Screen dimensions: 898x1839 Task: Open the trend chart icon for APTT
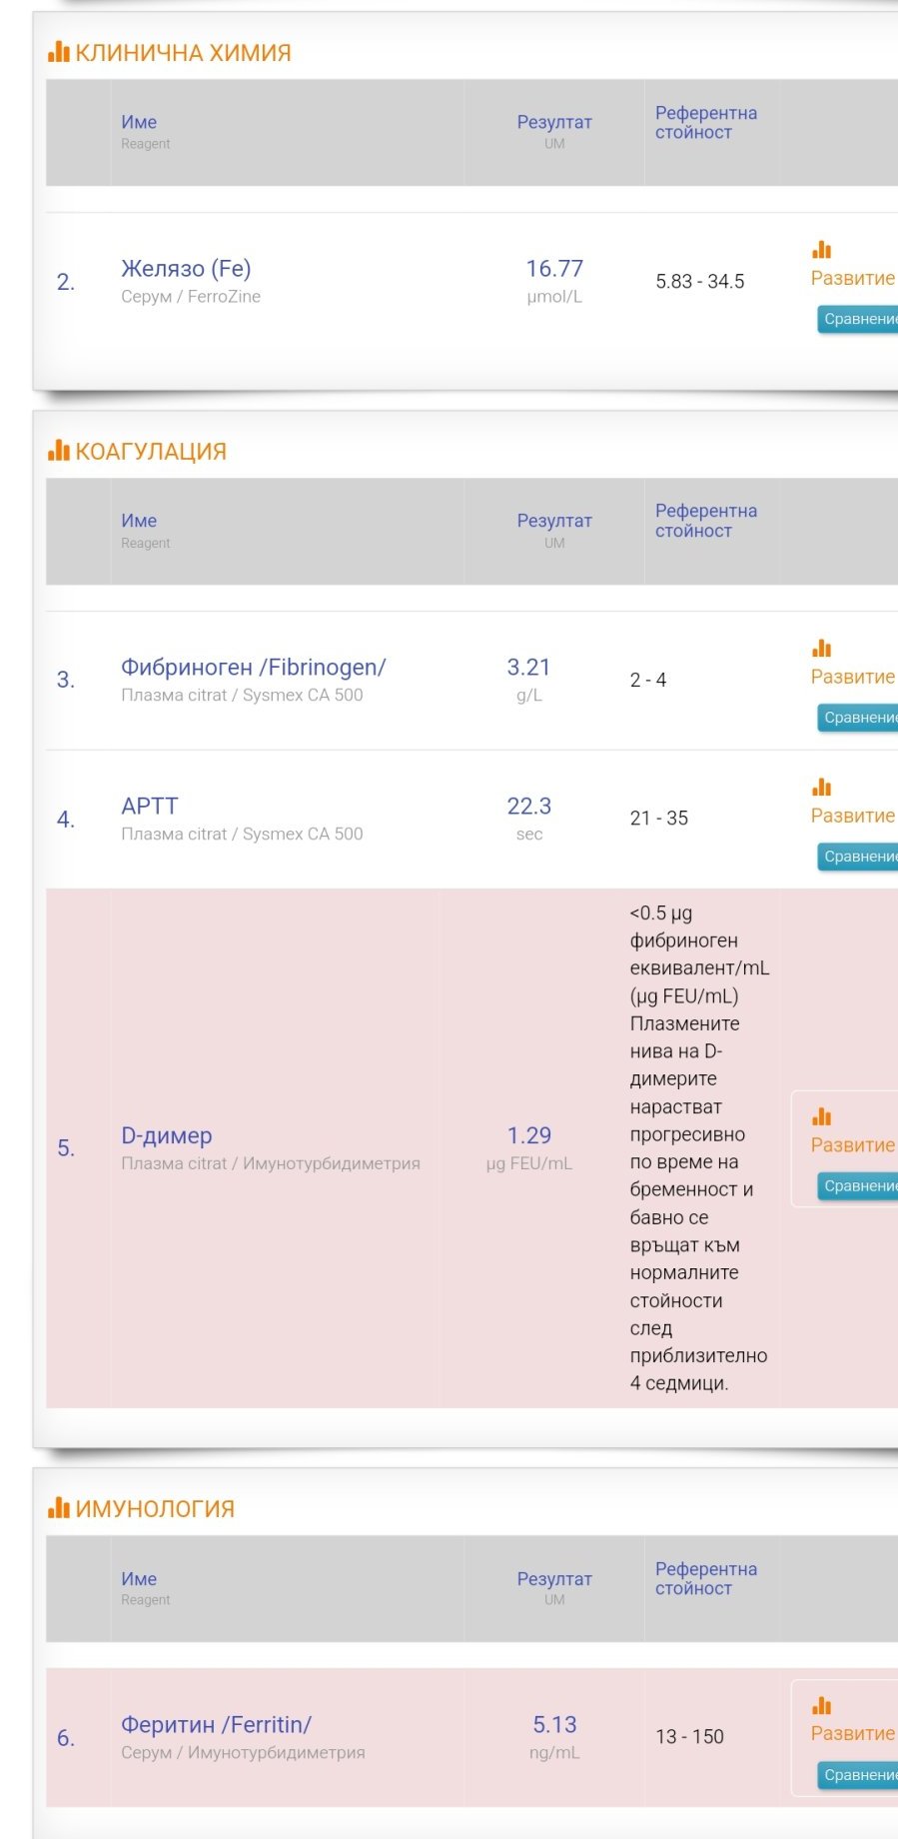[822, 788]
